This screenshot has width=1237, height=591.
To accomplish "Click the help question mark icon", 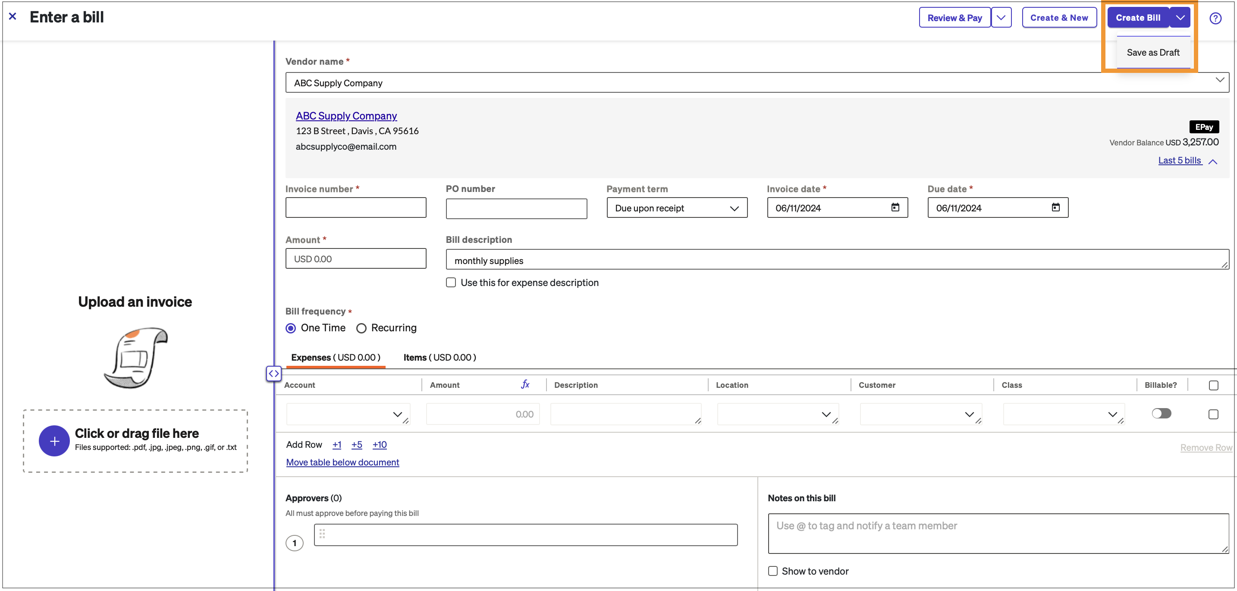I will click(x=1215, y=18).
